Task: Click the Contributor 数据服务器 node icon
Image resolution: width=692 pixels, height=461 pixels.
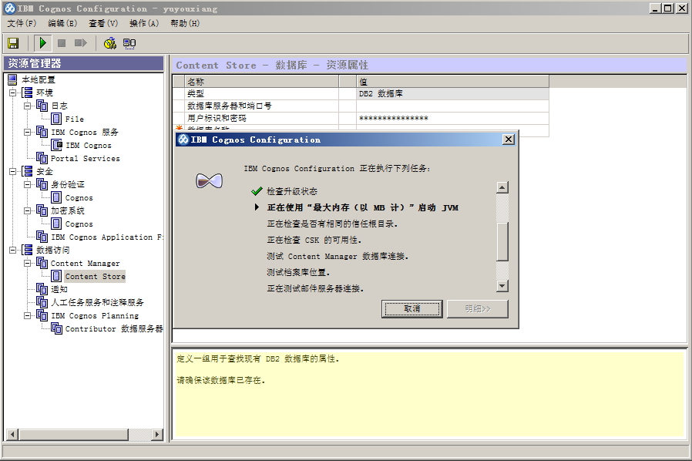Action: [x=56, y=328]
